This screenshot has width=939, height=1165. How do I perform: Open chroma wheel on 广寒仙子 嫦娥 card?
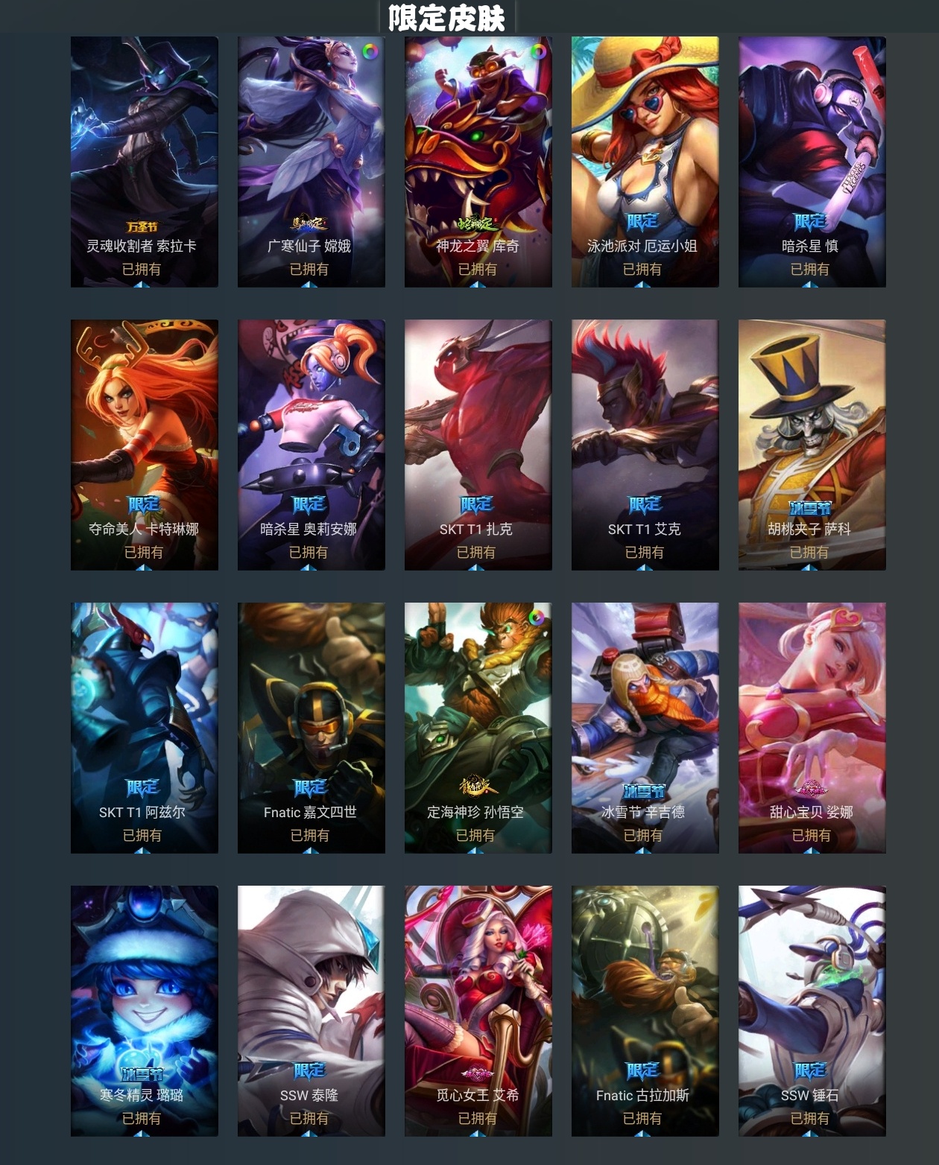tap(370, 51)
